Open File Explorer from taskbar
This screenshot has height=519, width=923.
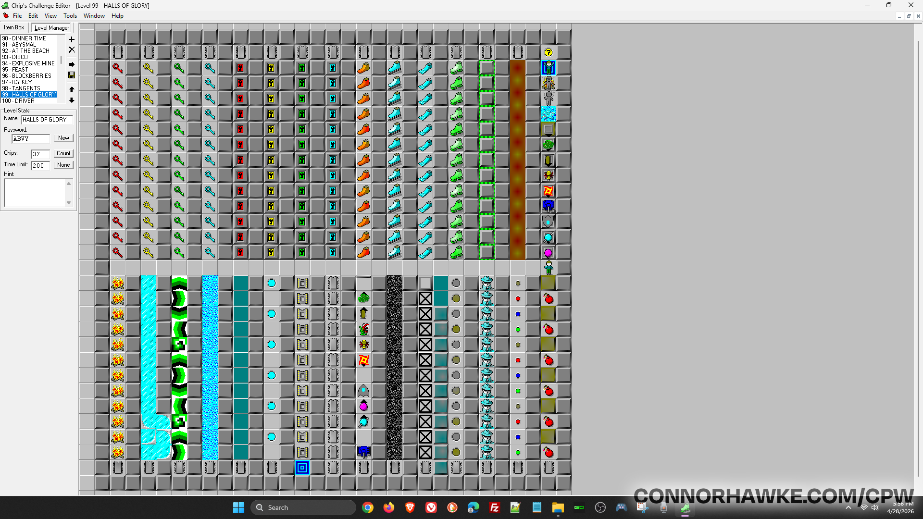tap(558, 507)
